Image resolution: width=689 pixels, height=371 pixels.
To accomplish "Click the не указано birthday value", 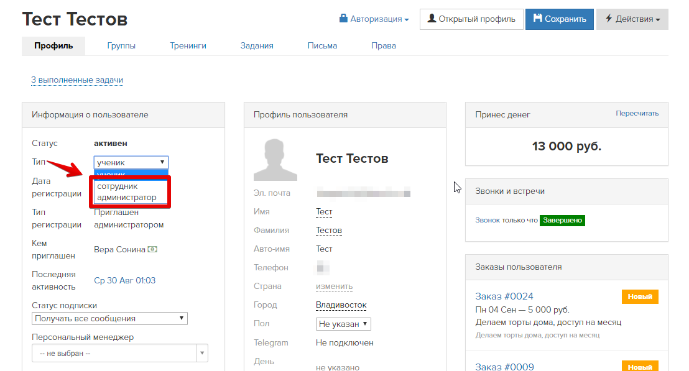I will pyautogui.click(x=338, y=367).
